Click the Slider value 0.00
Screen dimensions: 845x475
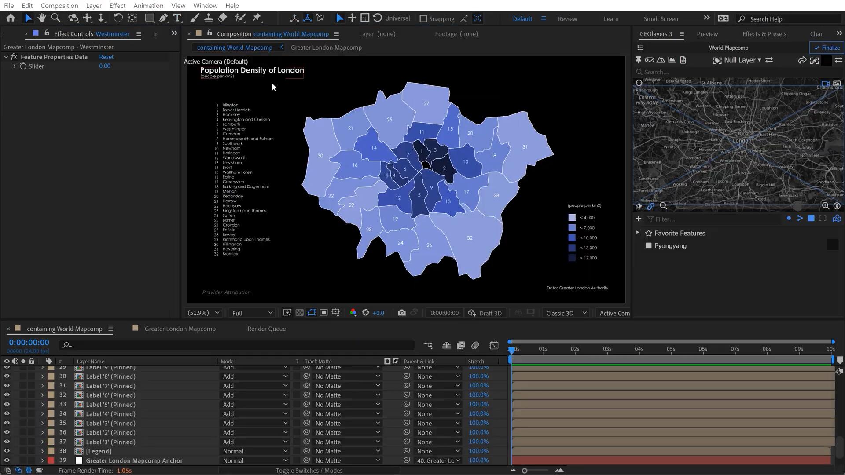[104, 66]
